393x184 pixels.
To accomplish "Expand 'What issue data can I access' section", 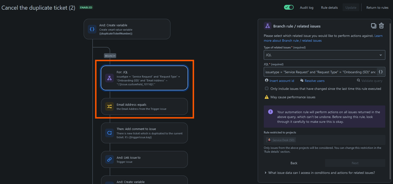I will [x=320, y=173].
